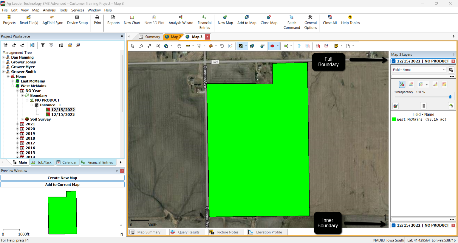
Task: Click the filter funnel icon in Project Workspace
Action: coord(43,45)
